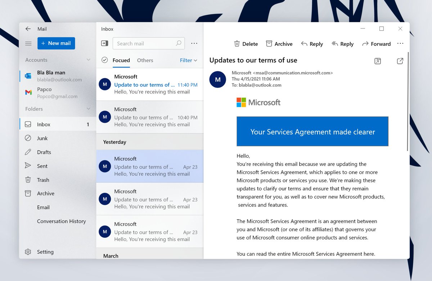Collapse the Accounts section chevron

click(89, 60)
